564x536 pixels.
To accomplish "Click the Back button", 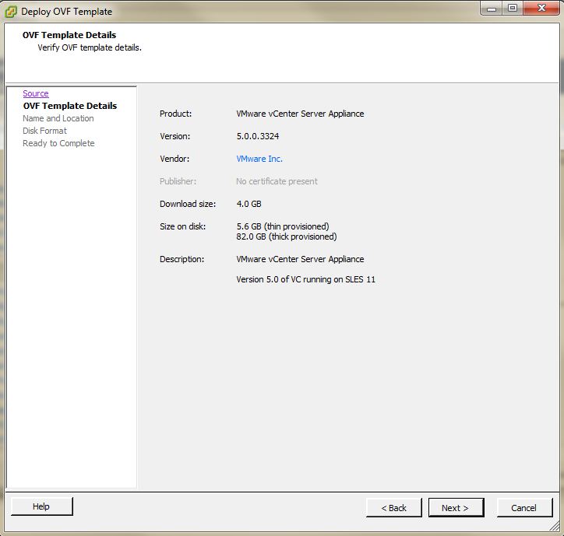I will 394,508.
